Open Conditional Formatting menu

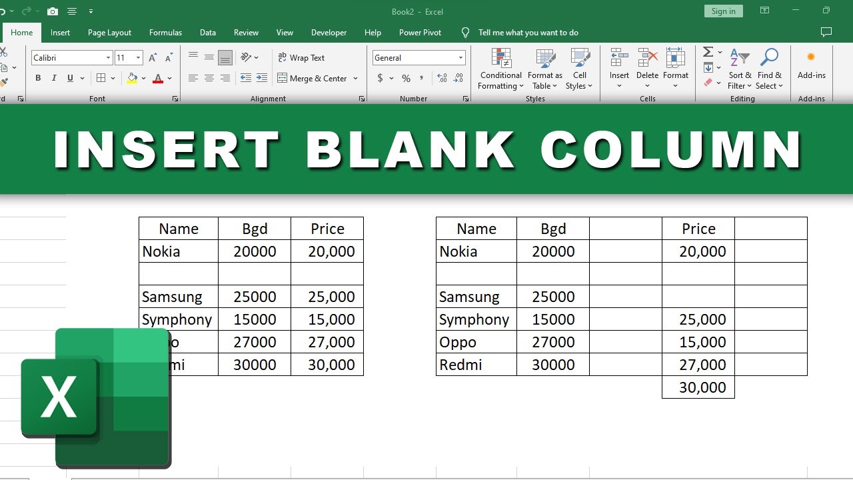click(501, 69)
